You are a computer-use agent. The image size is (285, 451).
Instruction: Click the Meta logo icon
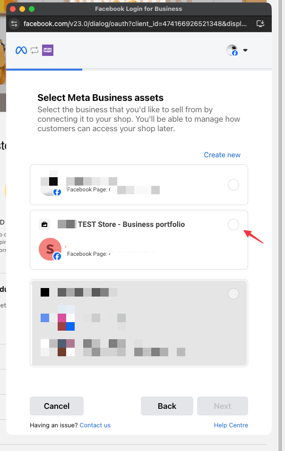point(21,50)
